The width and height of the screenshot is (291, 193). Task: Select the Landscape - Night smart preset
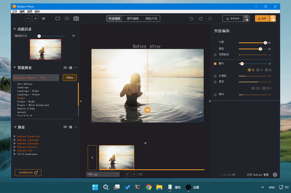tap(28, 91)
